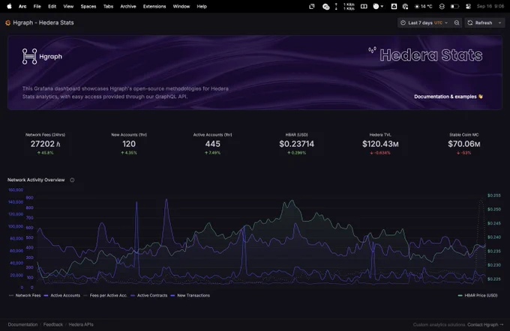This screenshot has height=331, width=510.
Task: Click the Sep 16 date and clock
Action: (490, 6)
